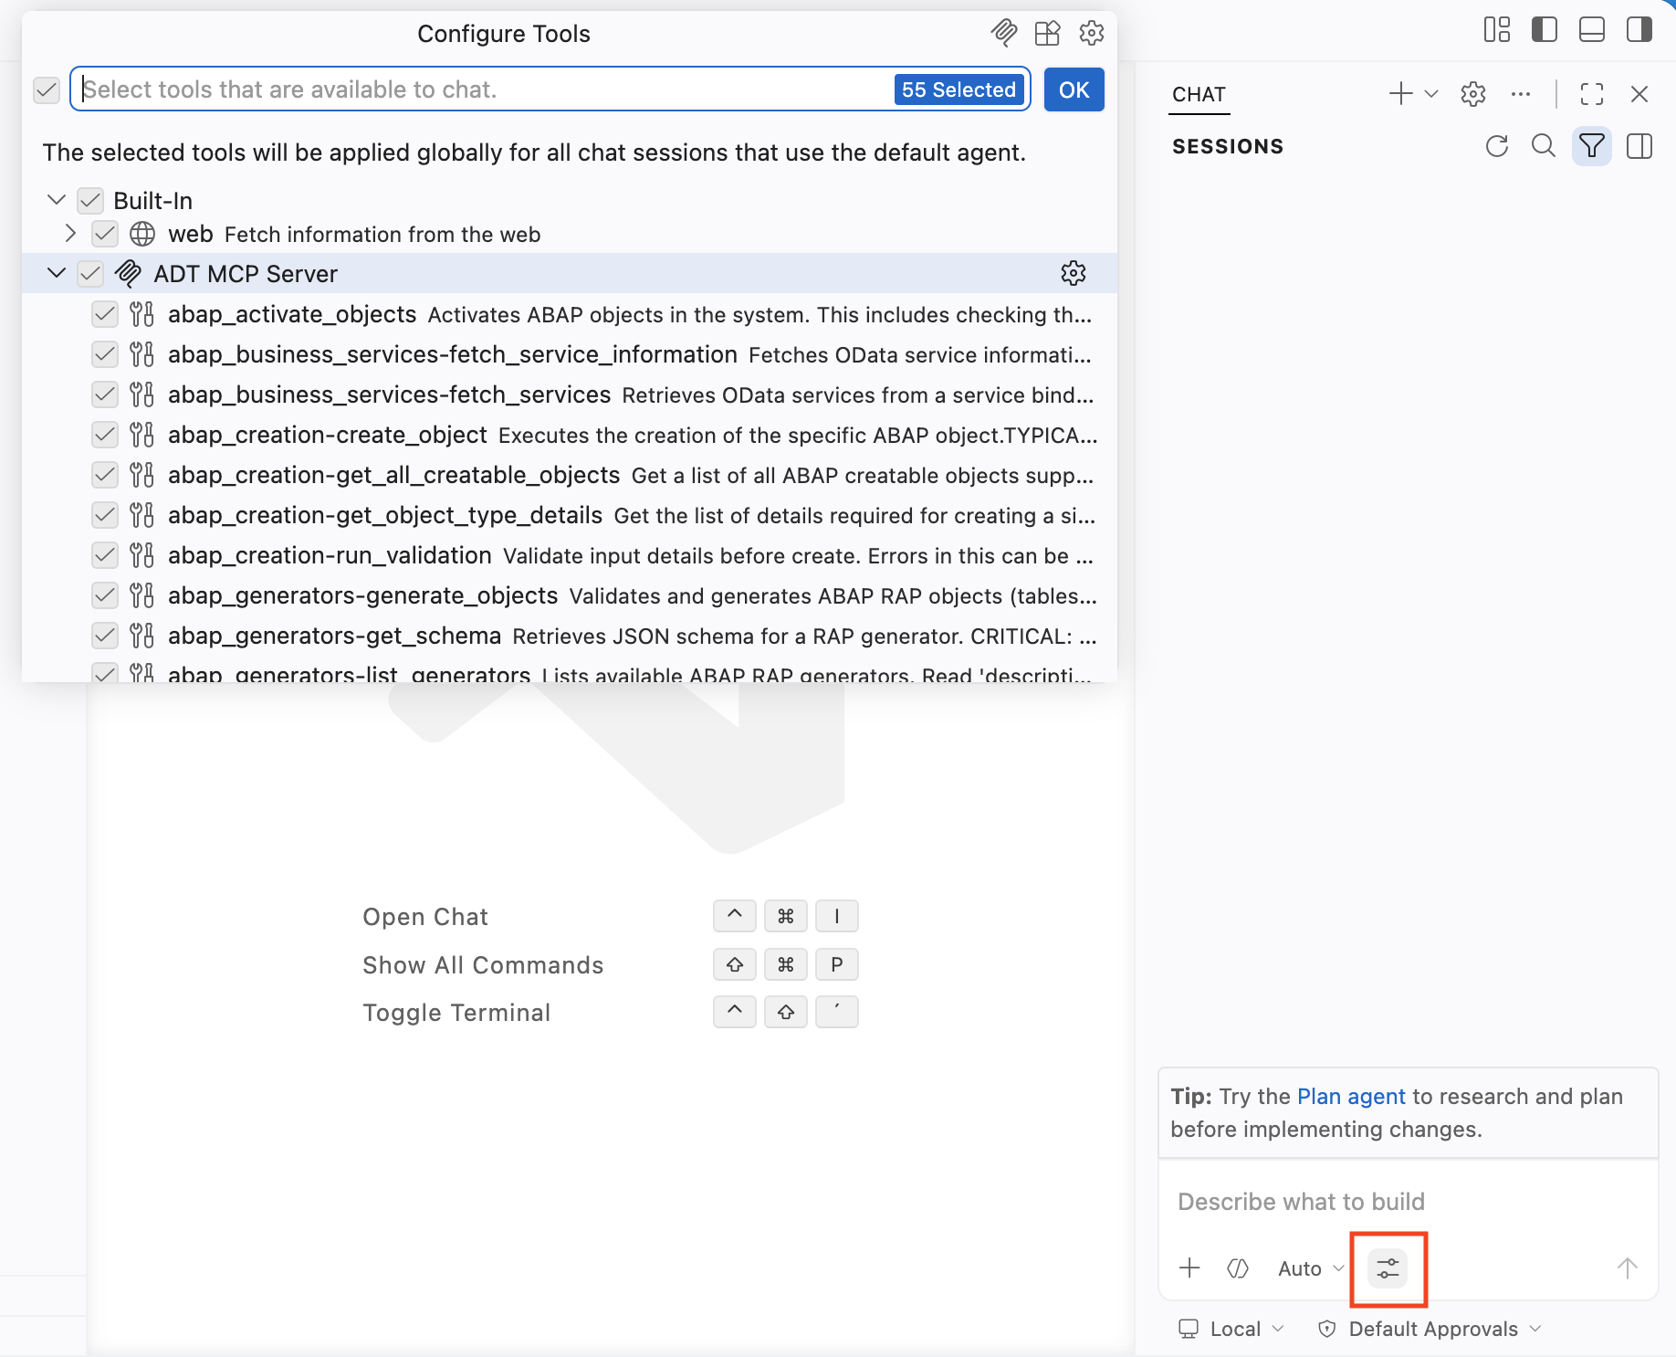Uncheck abap_creation-create_object tool

tap(105, 435)
